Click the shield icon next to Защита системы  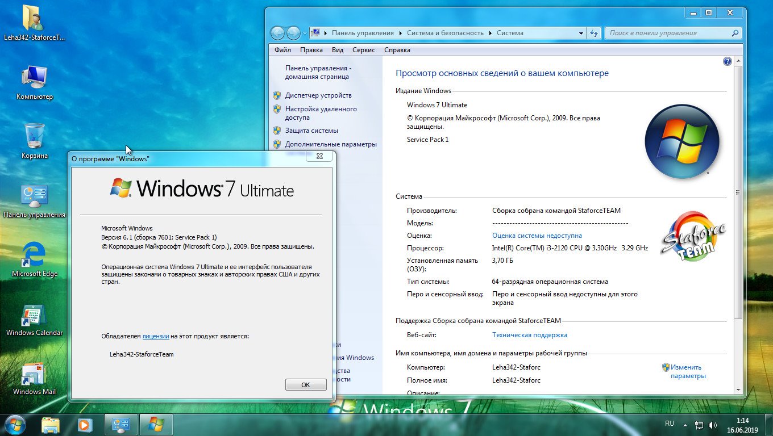pyautogui.click(x=277, y=131)
